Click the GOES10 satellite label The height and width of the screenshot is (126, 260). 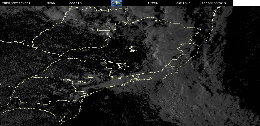point(76,3)
